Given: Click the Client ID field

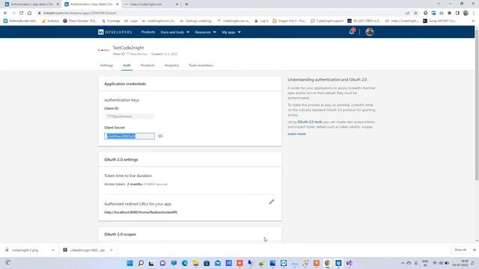Looking at the screenshot, I should pyautogui.click(x=129, y=117).
